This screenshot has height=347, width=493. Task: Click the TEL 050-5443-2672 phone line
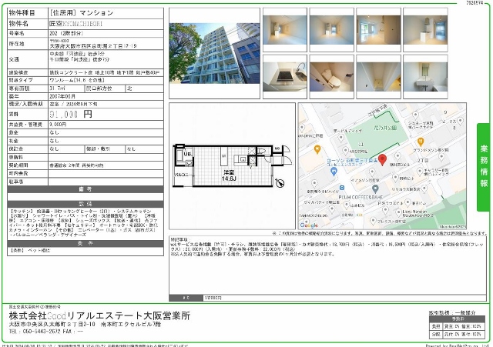click(46, 332)
